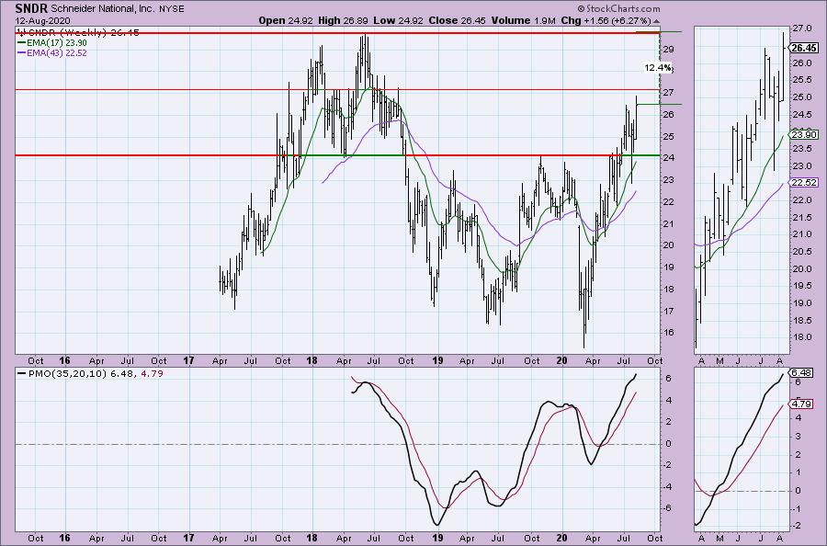This screenshot has width=827, height=546.
Task: Click the 16 label on main price axis
Action: (668, 333)
